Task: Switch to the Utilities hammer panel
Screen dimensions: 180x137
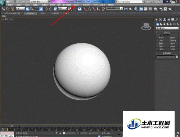Action: point(177,20)
